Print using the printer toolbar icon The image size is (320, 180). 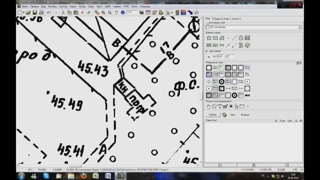pos(41,12)
